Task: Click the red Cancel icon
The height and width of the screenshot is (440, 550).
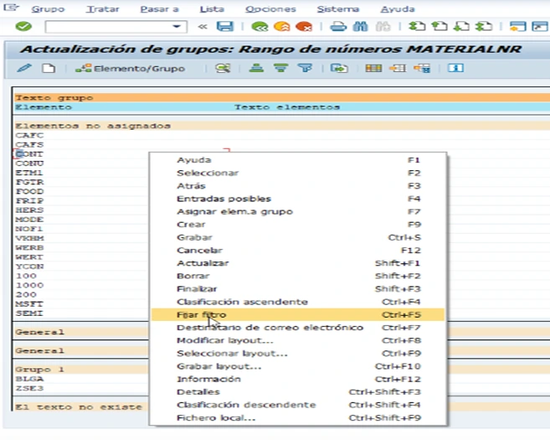Action: pos(304,26)
